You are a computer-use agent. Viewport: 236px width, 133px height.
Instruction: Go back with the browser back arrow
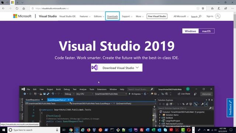(3, 8)
